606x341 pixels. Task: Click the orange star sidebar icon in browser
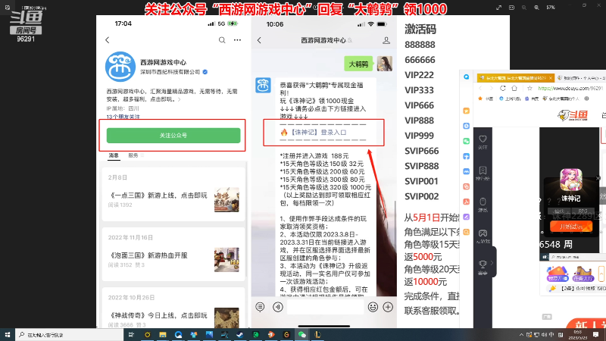(466, 111)
